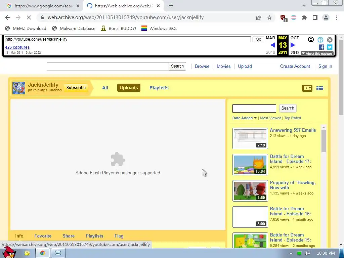Open the Favorite tab below the player
Screen dimensions: 344x258
[43, 236]
